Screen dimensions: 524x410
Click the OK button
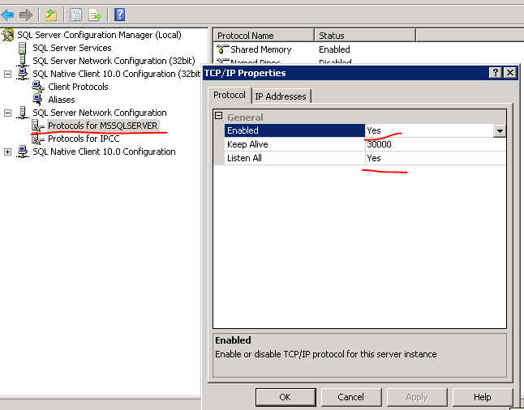(286, 397)
